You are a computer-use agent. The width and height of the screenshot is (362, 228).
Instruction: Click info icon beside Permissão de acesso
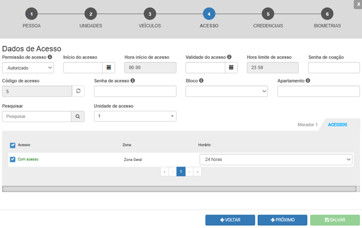coord(50,57)
